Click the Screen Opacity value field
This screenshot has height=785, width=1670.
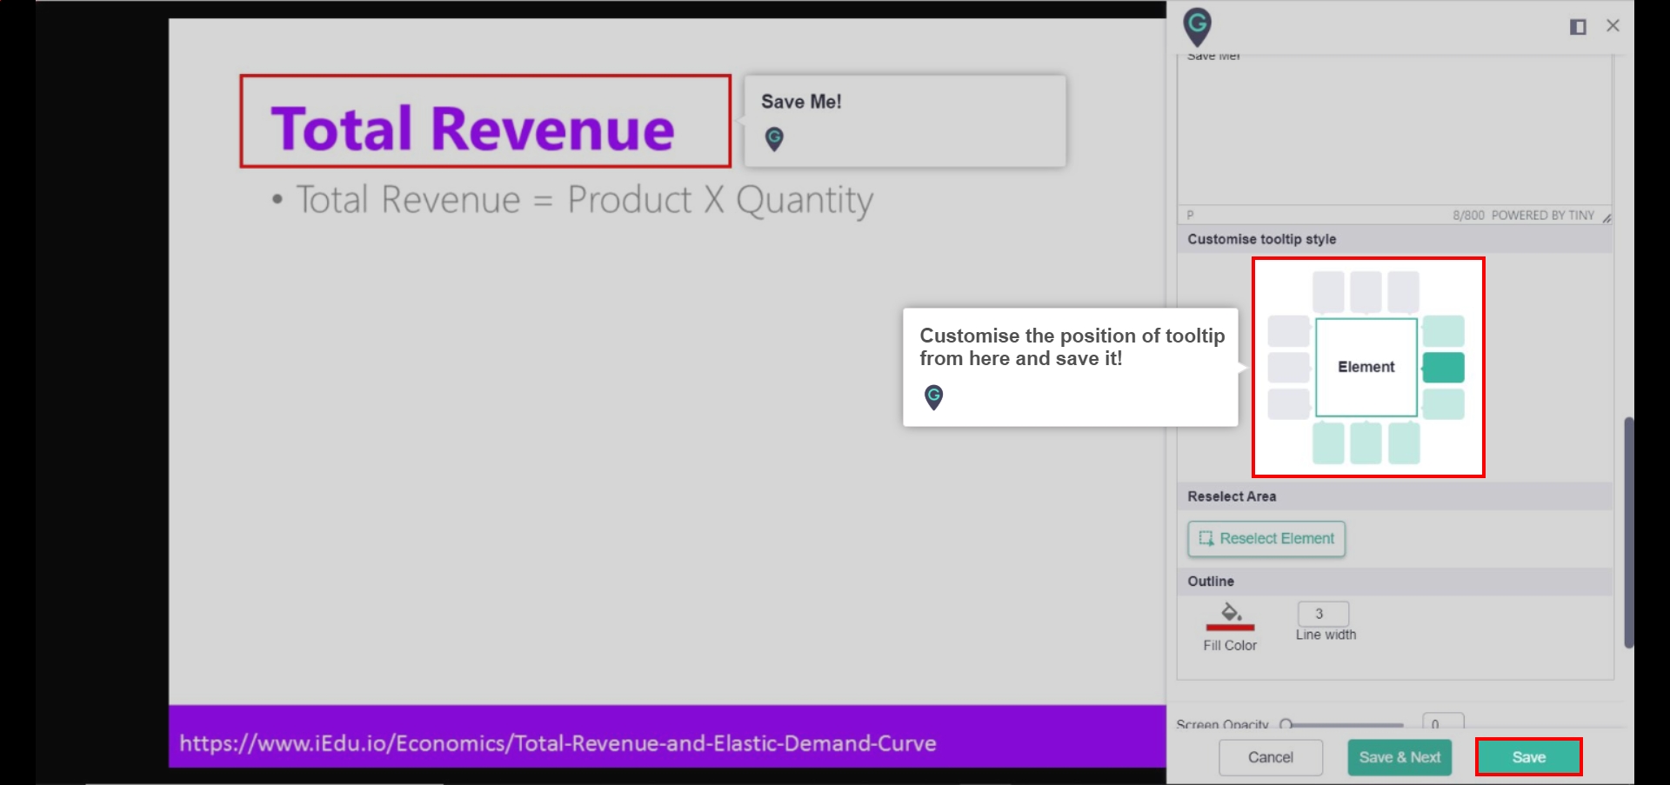(x=1443, y=723)
